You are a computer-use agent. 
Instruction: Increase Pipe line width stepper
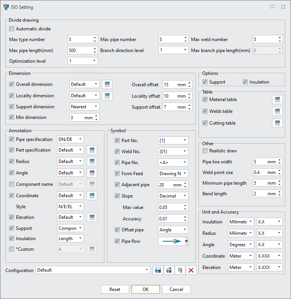coord(279,160)
